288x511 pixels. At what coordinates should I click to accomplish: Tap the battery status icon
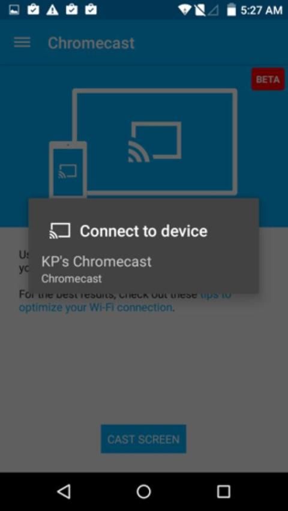point(231,10)
